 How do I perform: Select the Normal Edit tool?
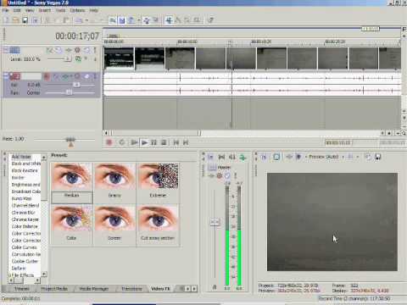pyautogui.click(x=169, y=20)
